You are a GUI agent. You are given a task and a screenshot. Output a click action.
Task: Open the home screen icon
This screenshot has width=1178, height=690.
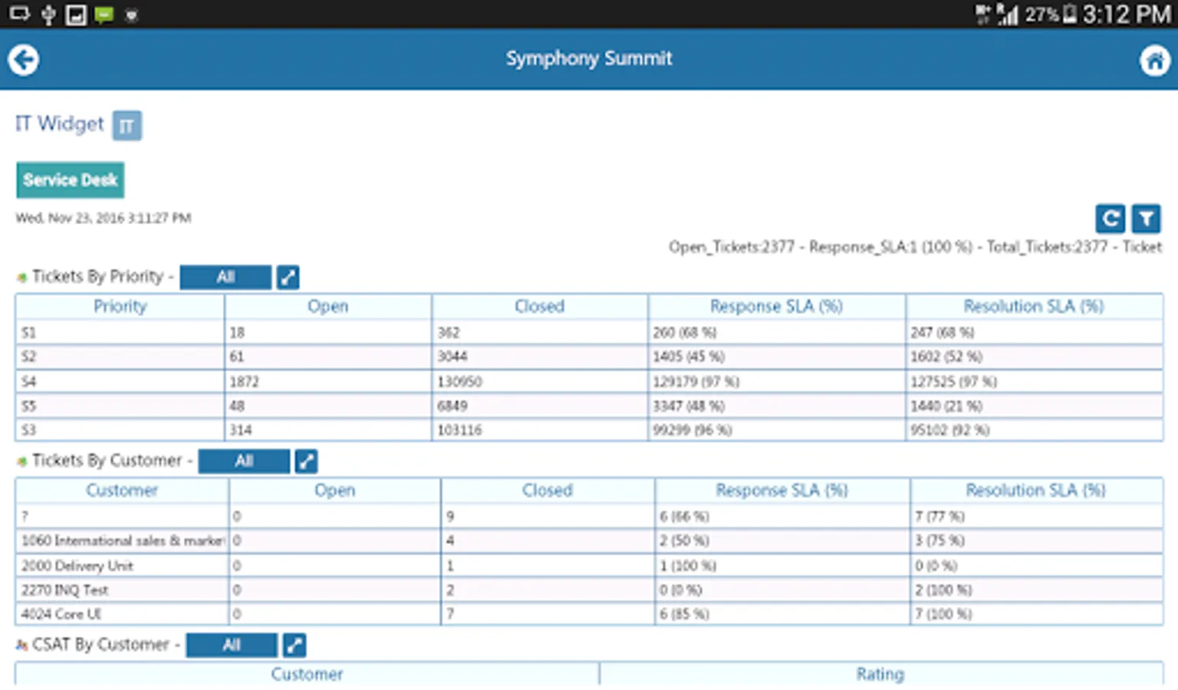tap(1154, 60)
